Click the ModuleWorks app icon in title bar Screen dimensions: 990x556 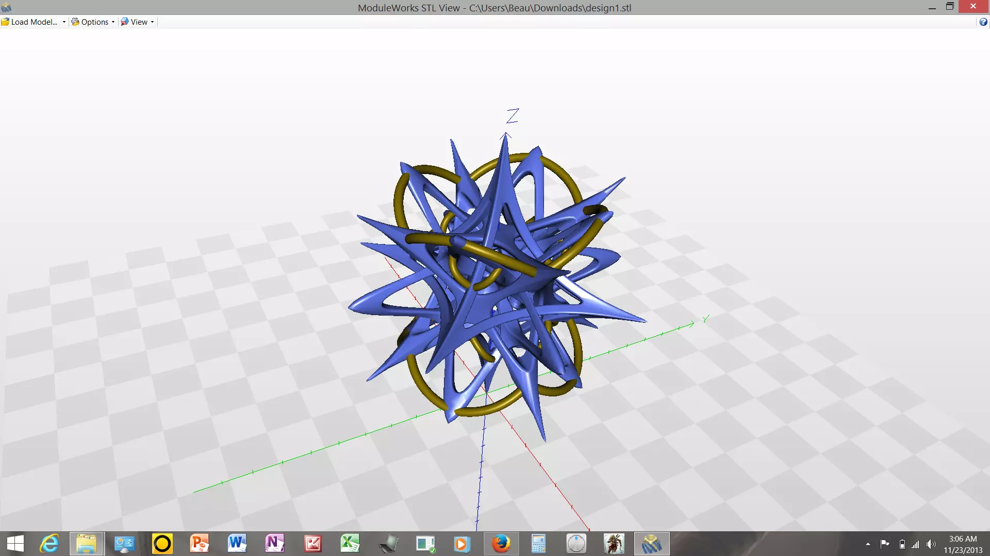(x=6, y=7)
